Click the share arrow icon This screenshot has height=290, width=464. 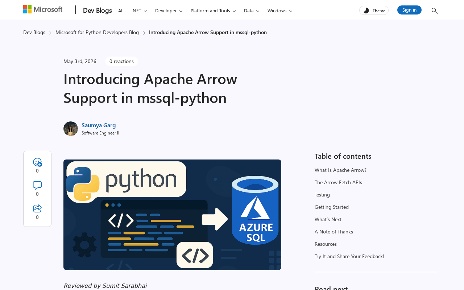click(x=37, y=208)
